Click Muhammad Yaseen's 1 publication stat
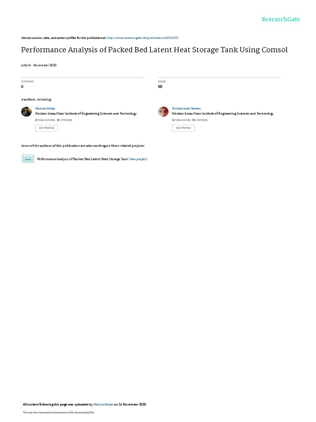This screenshot has width=316, height=422. [181, 120]
